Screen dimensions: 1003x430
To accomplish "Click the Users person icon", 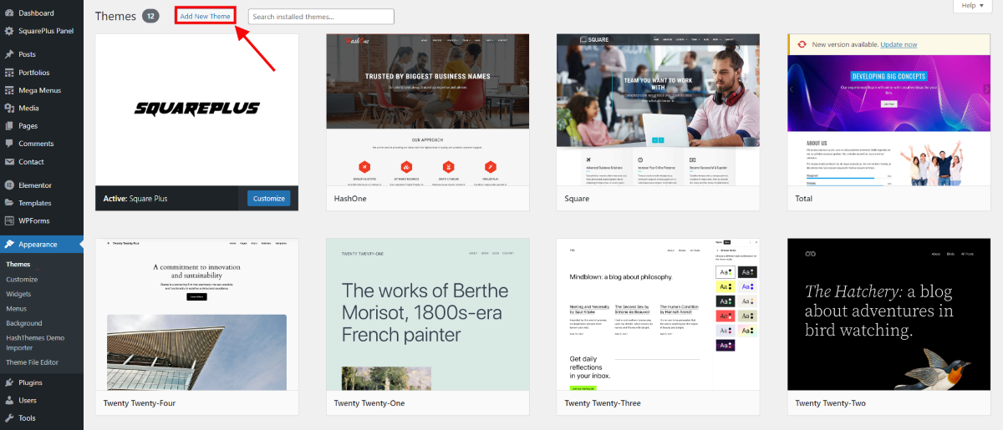I will coord(8,401).
